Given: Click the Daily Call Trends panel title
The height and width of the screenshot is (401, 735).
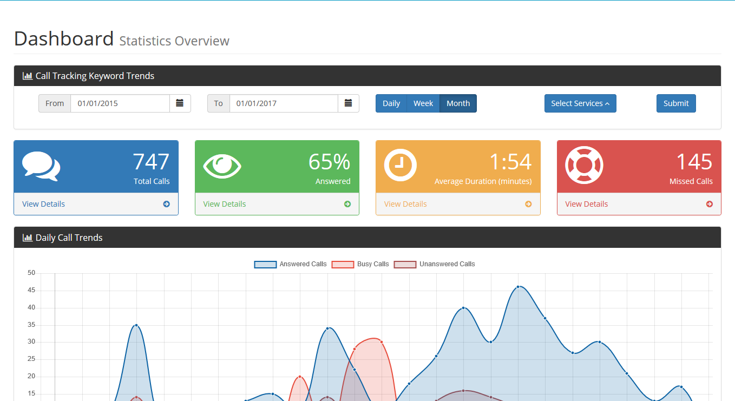Looking at the screenshot, I should point(69,238).
